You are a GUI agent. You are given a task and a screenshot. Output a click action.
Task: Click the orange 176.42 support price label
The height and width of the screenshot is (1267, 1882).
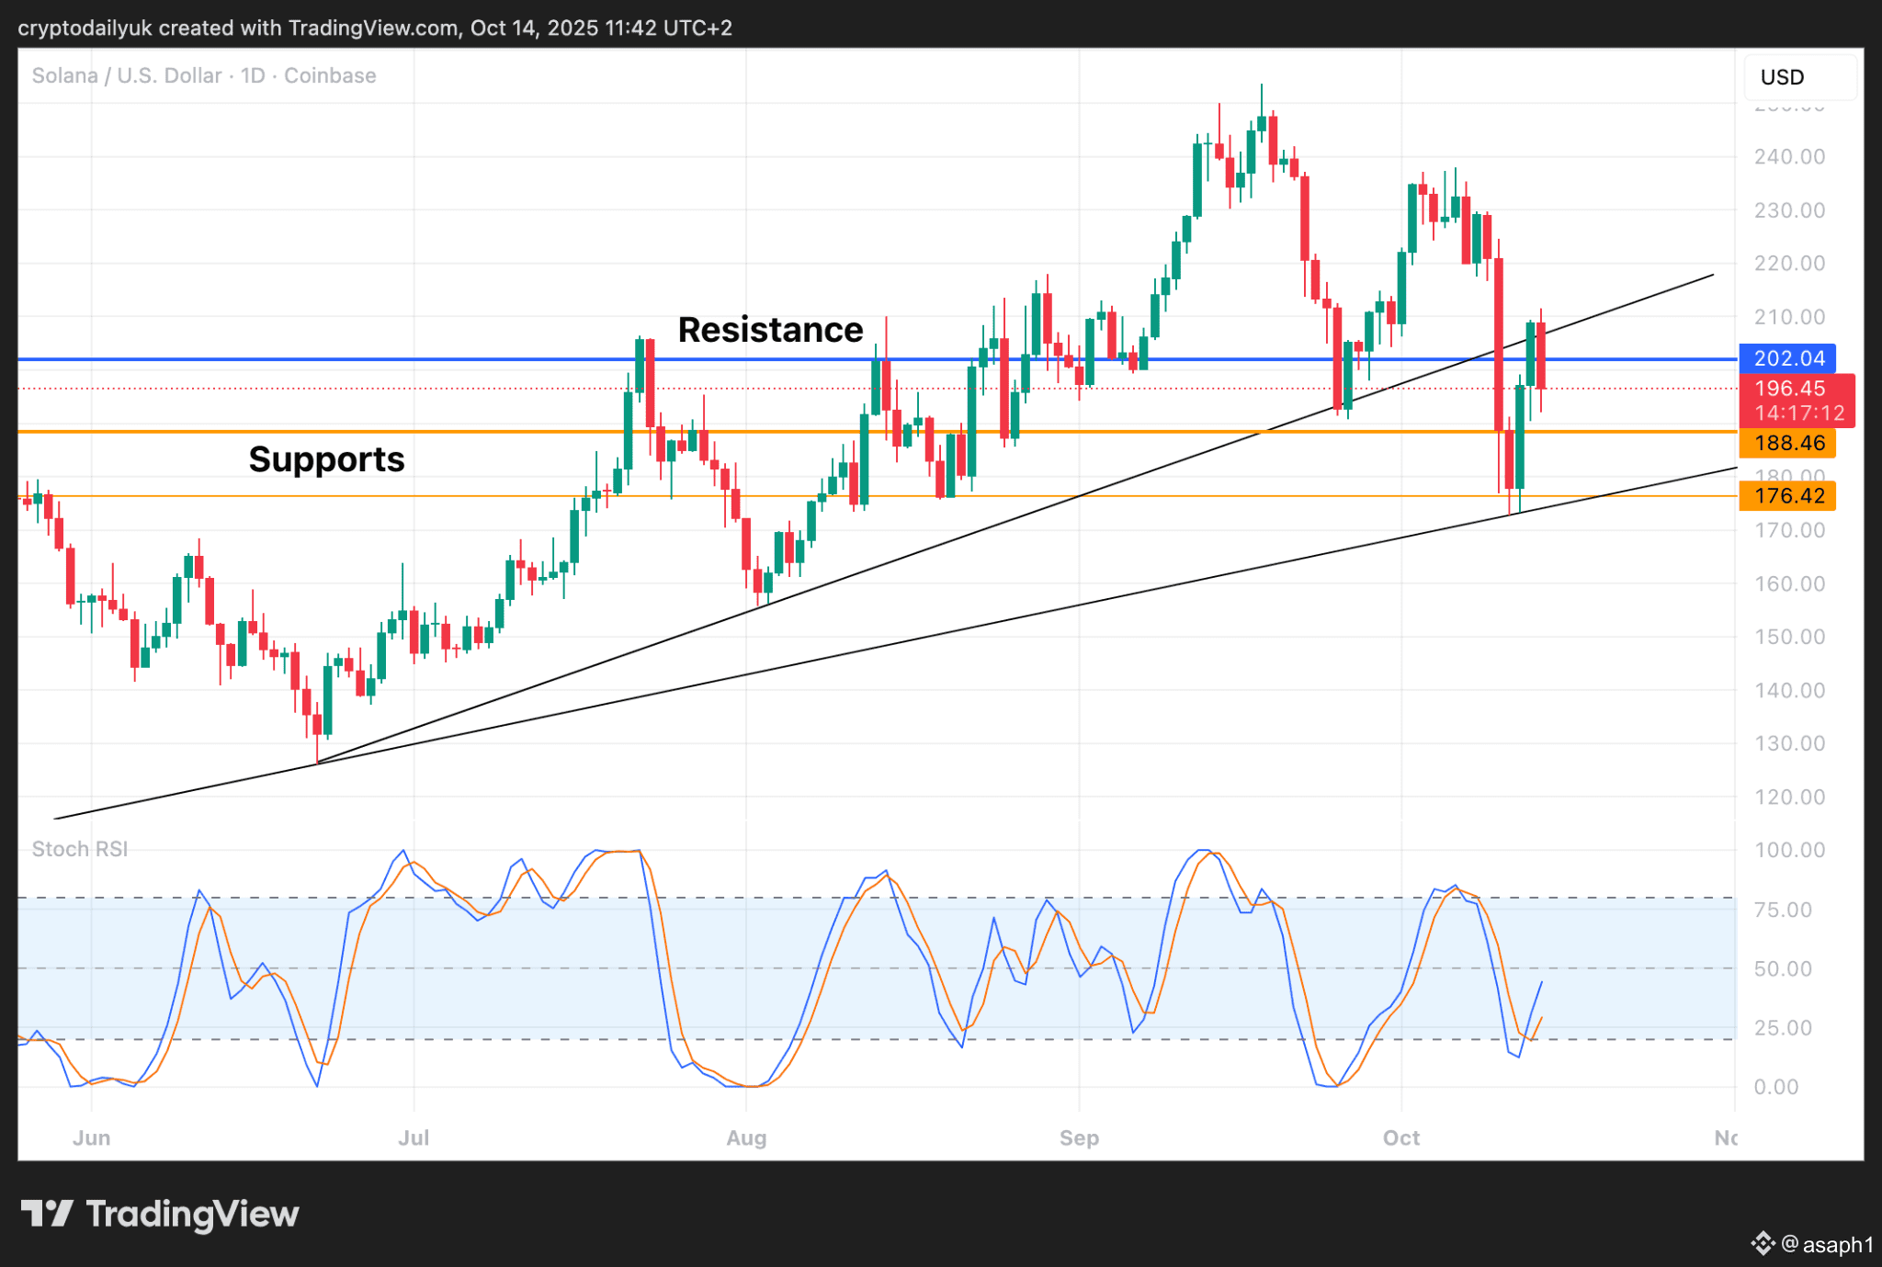(1787, 496)
